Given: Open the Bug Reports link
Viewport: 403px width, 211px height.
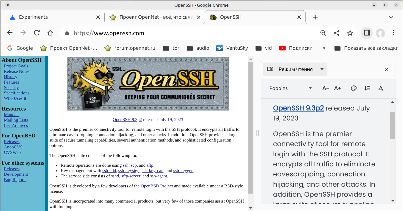Looking at the screenshot, I should click(15, 180).
